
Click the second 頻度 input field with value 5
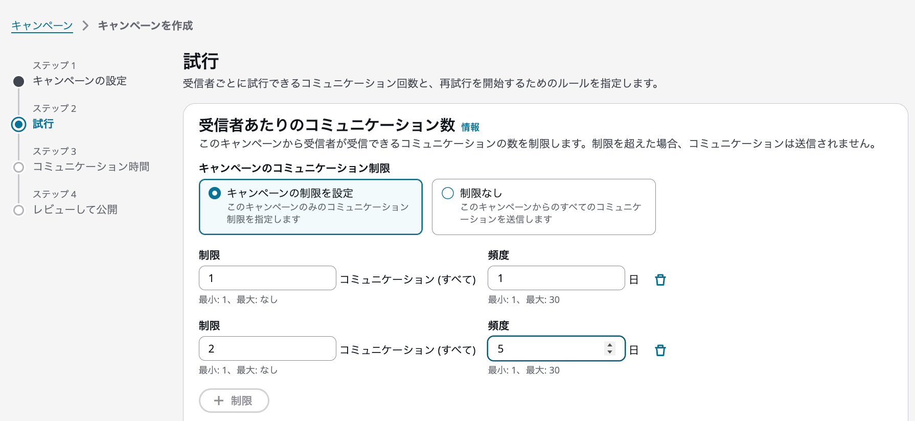point(556,348)
